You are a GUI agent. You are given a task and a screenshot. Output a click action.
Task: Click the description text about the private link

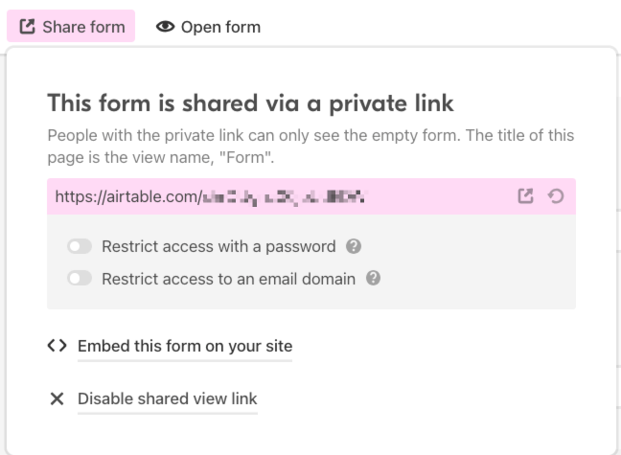310,147
